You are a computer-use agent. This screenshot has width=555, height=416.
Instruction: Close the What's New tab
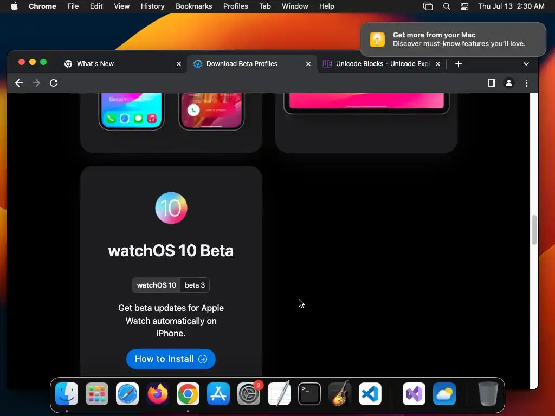179,64
